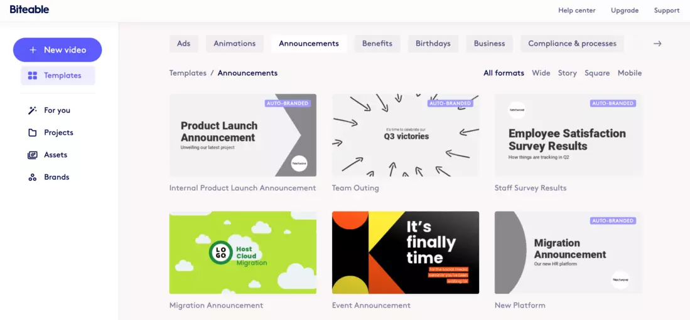Open the Product Launch Announcement template thumbnail
Screen dimensions: 690x320
pos(242,135)
